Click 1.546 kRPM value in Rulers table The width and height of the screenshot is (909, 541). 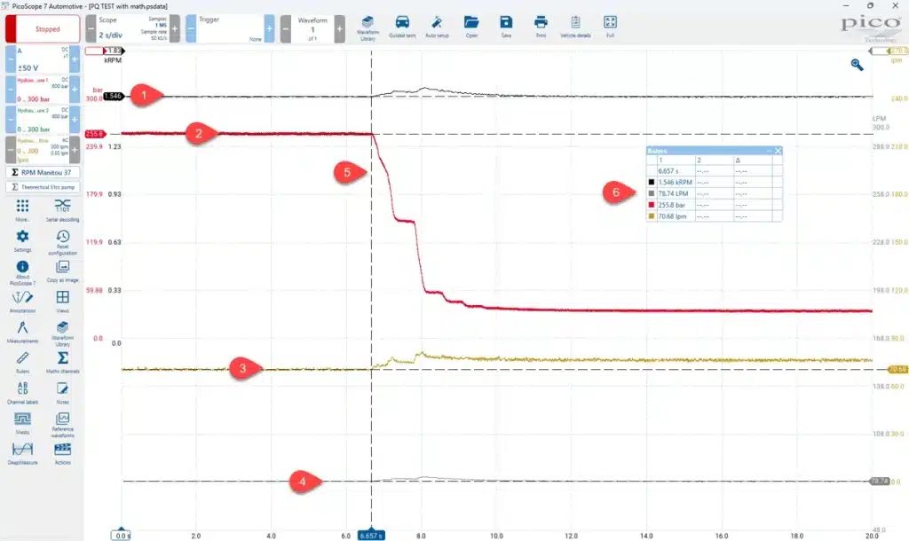tap(675, 182)
